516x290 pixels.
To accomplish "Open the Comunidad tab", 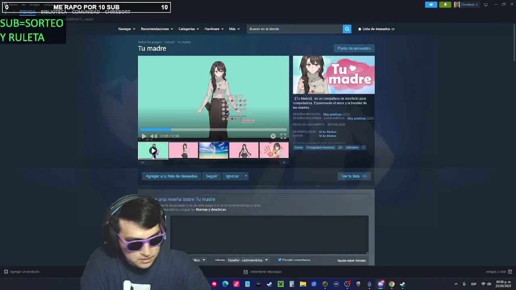I will point(85,12).
